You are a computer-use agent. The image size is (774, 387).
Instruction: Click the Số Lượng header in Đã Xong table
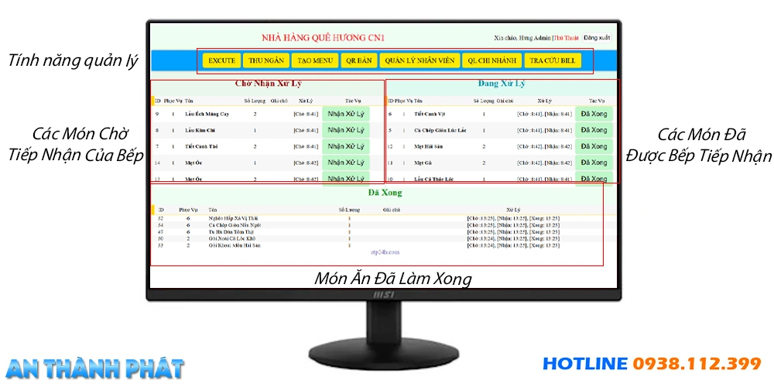[350, 210]
